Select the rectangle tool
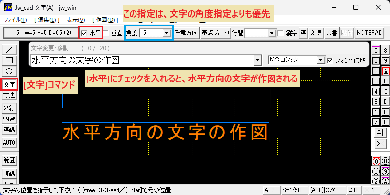 9,60
